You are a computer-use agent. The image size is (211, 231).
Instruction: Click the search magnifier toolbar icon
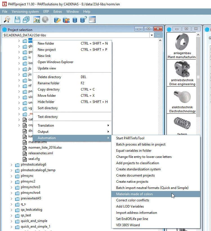pos(7,19)
